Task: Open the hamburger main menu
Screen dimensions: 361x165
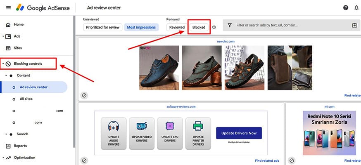Action: (x=8, y=7)
